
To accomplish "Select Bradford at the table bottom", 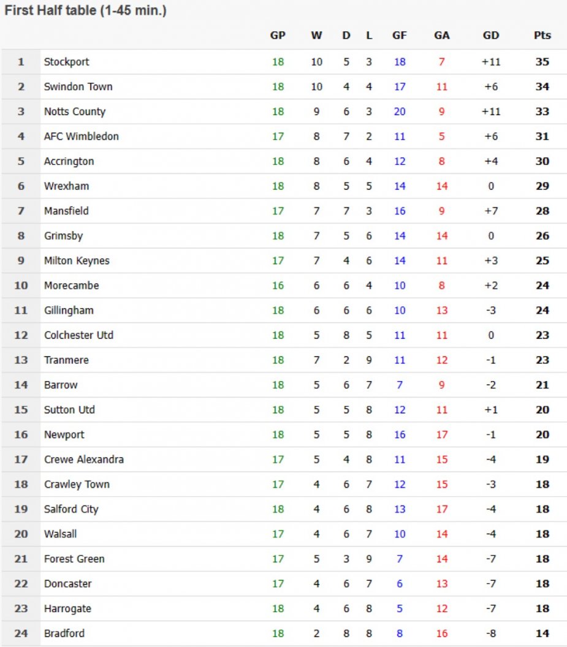I will click(x=64, y=634).
